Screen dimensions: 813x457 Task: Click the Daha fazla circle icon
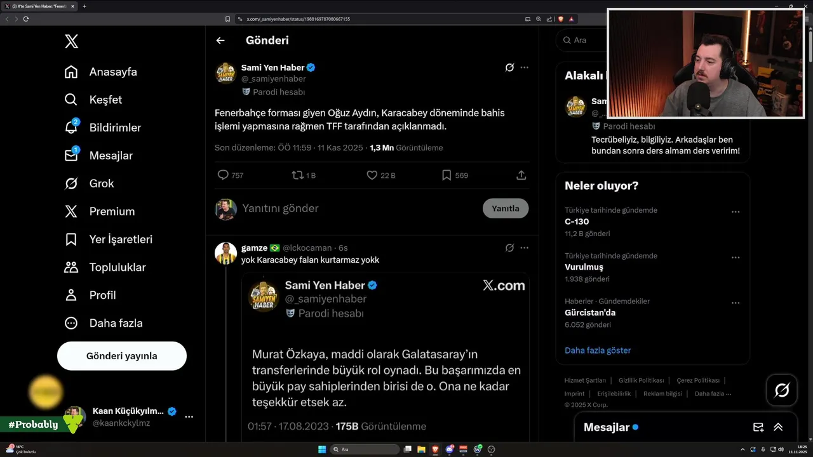click(71, 323)
